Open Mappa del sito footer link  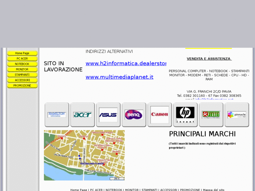pos(214,190)
